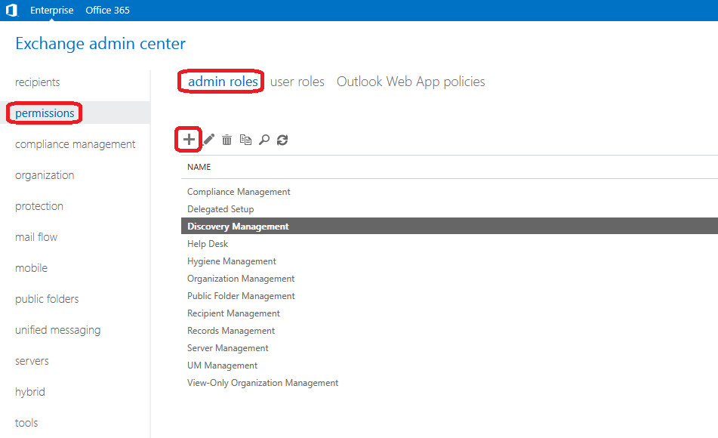Open the Outlook Web App policies tab
718x438 pixels.
point(411,82)
